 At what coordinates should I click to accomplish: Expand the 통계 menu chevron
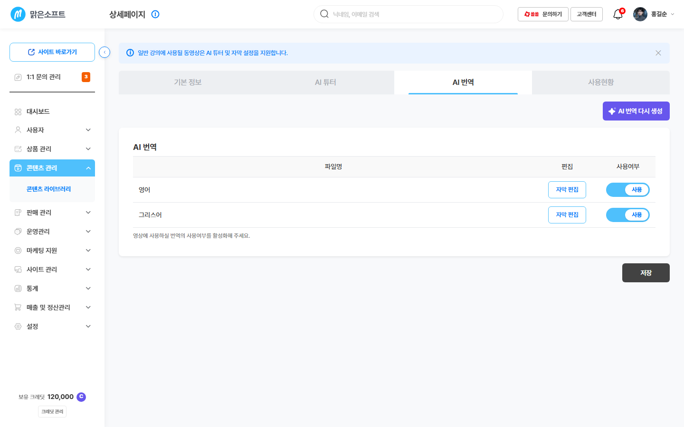(88, 288)
